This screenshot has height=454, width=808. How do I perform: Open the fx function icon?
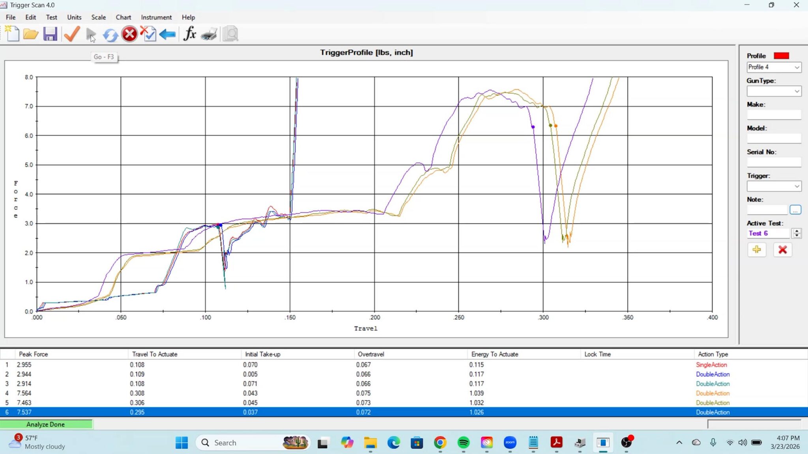pos(190,34)
